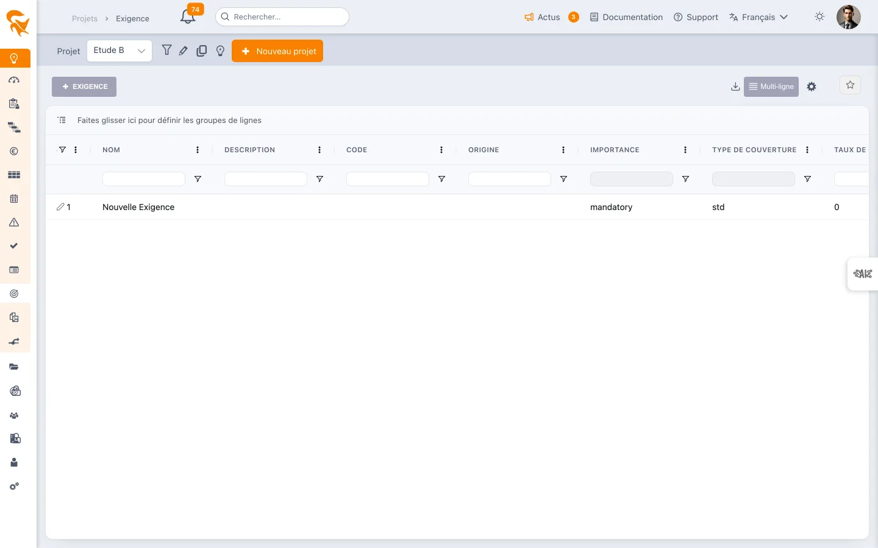Toggle the Multi-ligne display mode
The width and height of the screenshot is (878, 548).
[771, 86]
